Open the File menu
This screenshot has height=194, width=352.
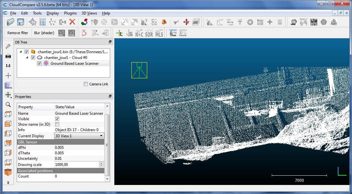[13, 13]
